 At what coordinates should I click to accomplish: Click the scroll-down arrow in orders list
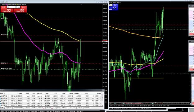(102, 105)
